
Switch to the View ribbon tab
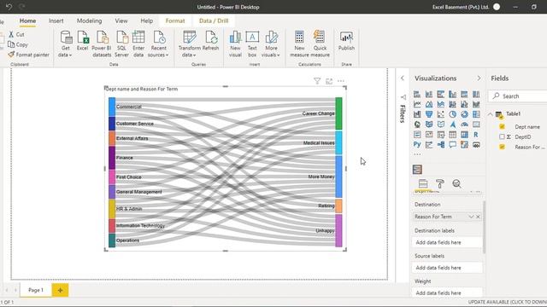click(121, 20)
